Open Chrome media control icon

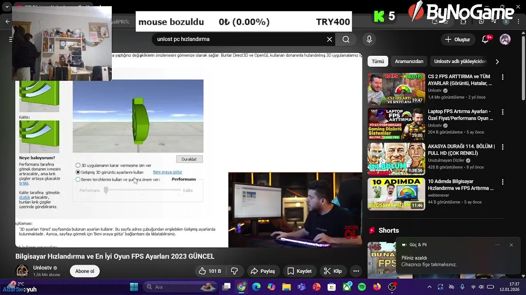[494, 22]
